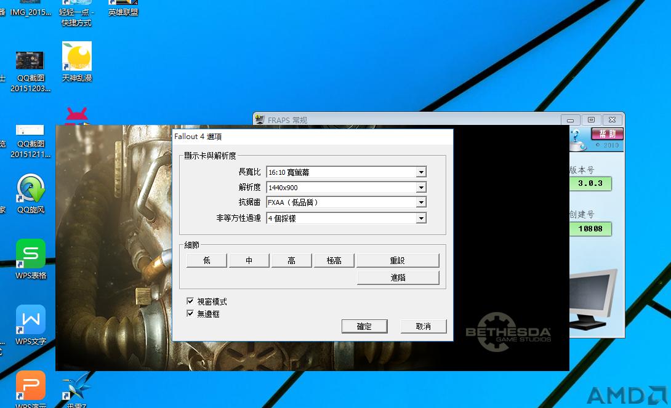Click the FRAPS version value 3.0.3

pos(590,183)
